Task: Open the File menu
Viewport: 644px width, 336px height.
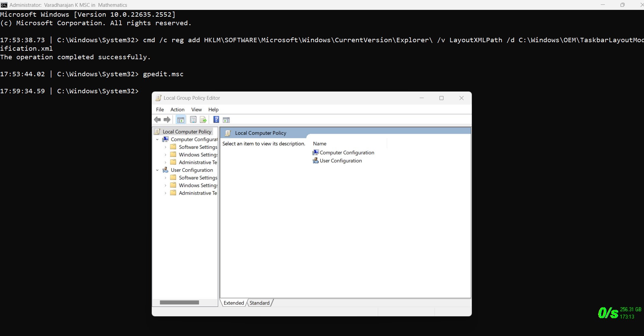Action: point(160,110)
